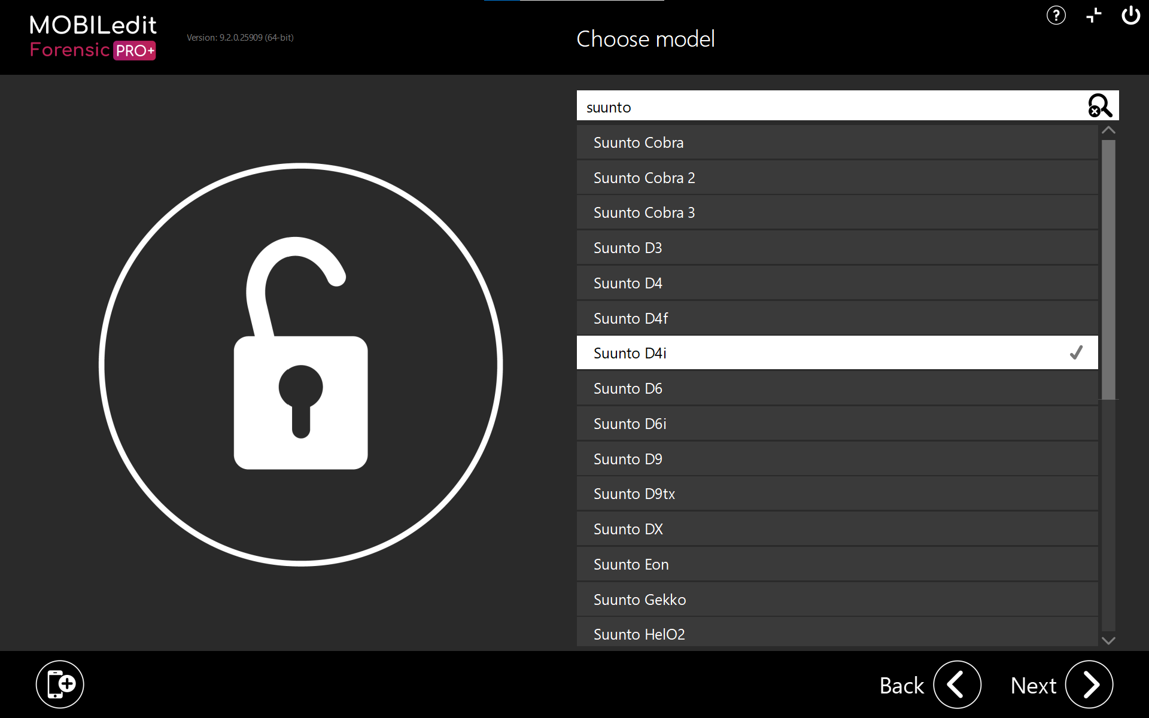Choose the Suunto D6i model
This screenshot has height=718, width=1149.
pos(837,424)
